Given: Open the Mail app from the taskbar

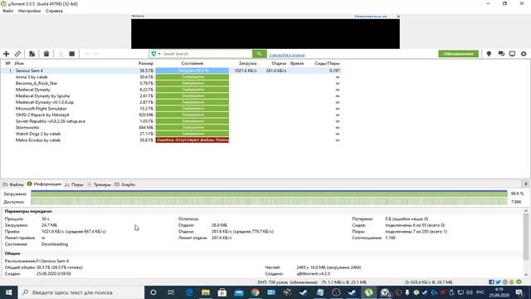Looking at the screenshot, I should [239, 292].
